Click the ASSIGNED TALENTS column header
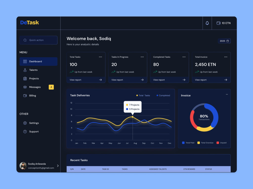This screenshot has height=189, width=253. tap(158, 169)
